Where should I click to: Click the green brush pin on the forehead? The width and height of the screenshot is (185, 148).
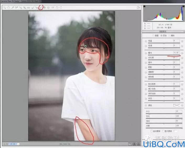[86, 46]
